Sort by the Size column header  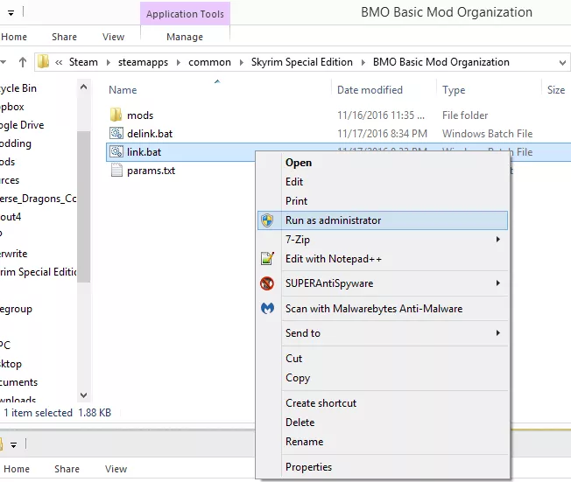point(556,90)
